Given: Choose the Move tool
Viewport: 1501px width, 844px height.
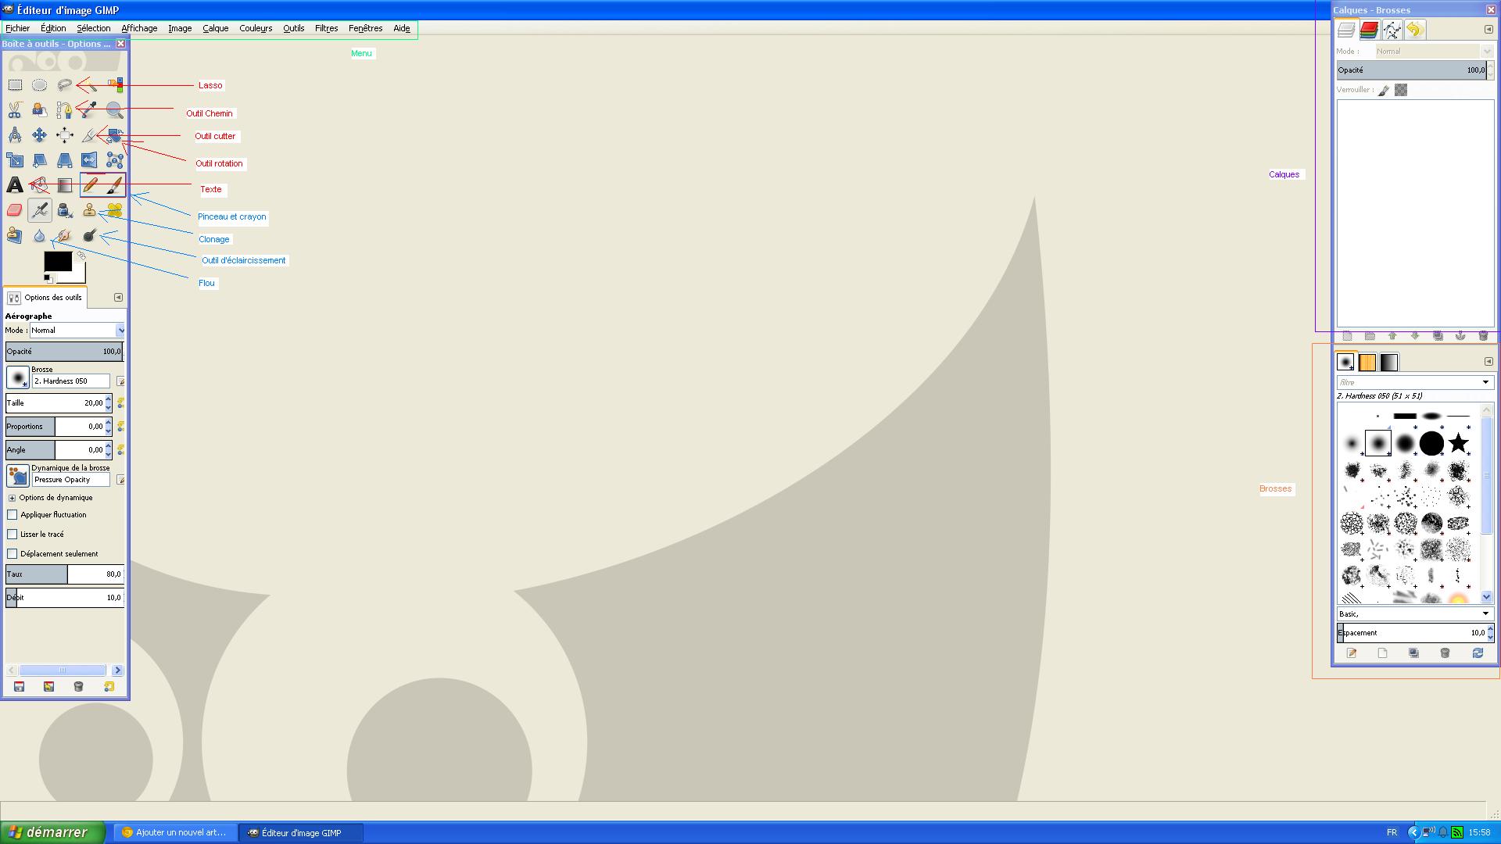Looking at the screenshot, I should 40,135.
